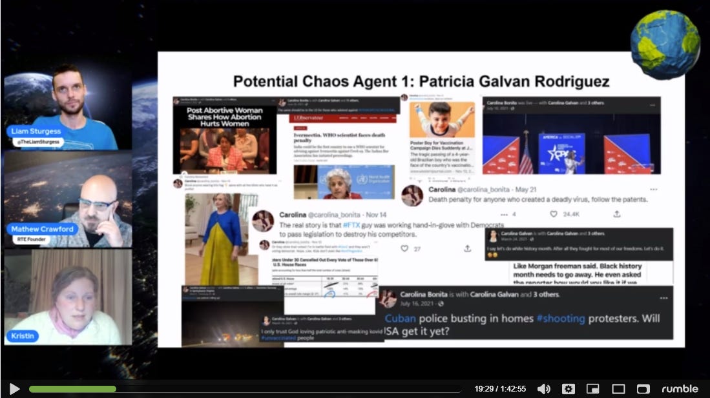Click the May 21 Death penalty tweet text
This screenshot has width=710, height=398.
pos(538,199)
